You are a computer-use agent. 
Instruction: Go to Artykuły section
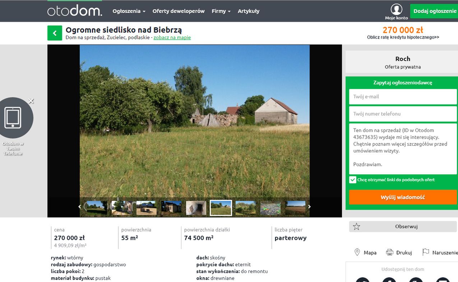[x=249, y=11]
